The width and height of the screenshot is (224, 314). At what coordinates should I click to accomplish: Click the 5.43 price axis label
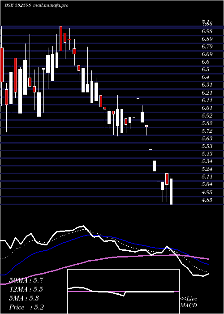tap(207, 153)
